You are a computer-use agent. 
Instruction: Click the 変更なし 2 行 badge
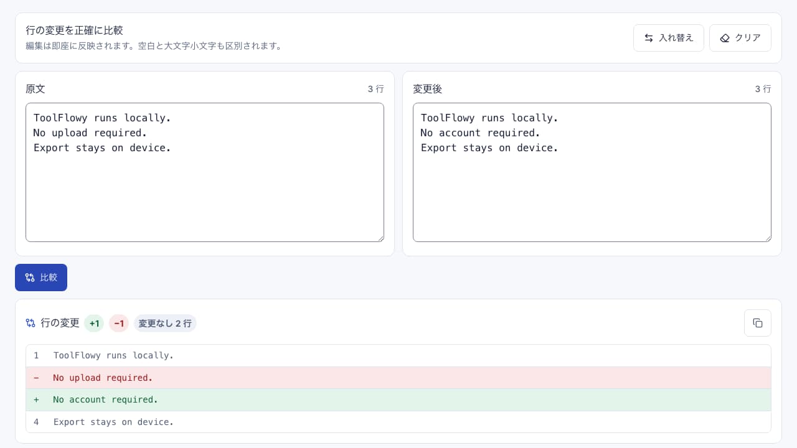click(165, 324)
